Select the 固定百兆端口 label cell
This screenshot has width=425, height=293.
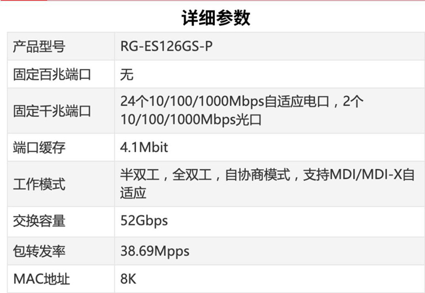click(x=61, y=74)
